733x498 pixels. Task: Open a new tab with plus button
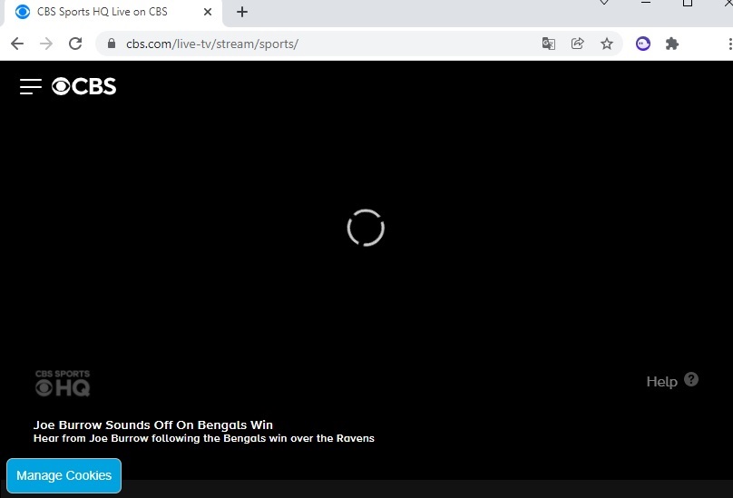point(242,12)
